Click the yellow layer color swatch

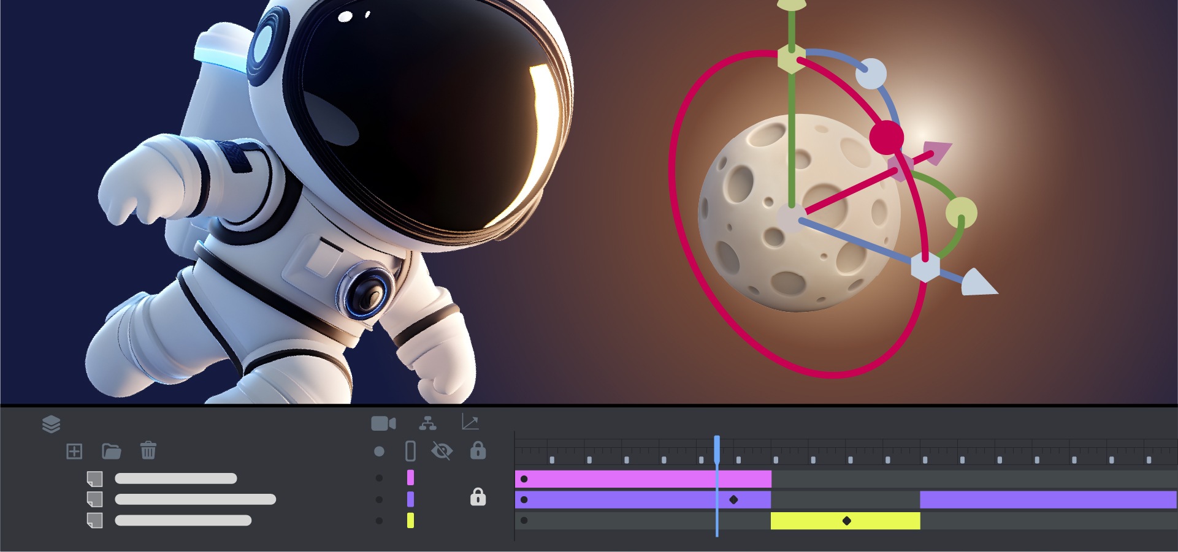(411, 521)
